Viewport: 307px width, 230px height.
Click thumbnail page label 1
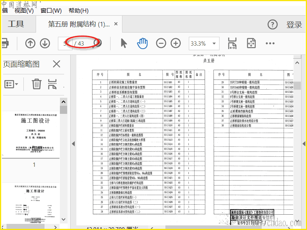click(34, 165)
